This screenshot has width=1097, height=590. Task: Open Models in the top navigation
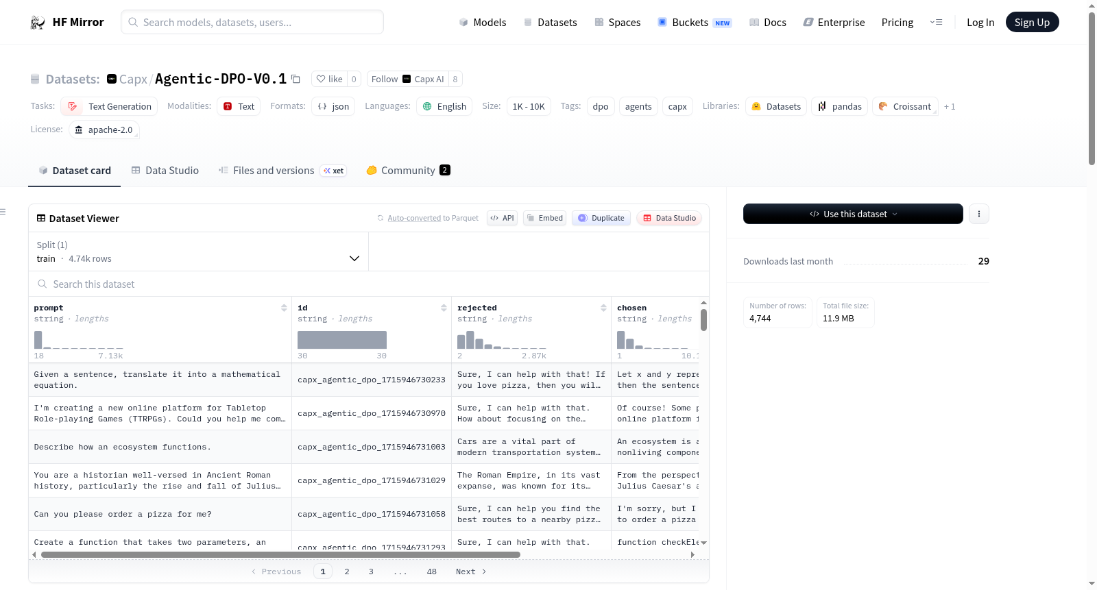(483, 23)
